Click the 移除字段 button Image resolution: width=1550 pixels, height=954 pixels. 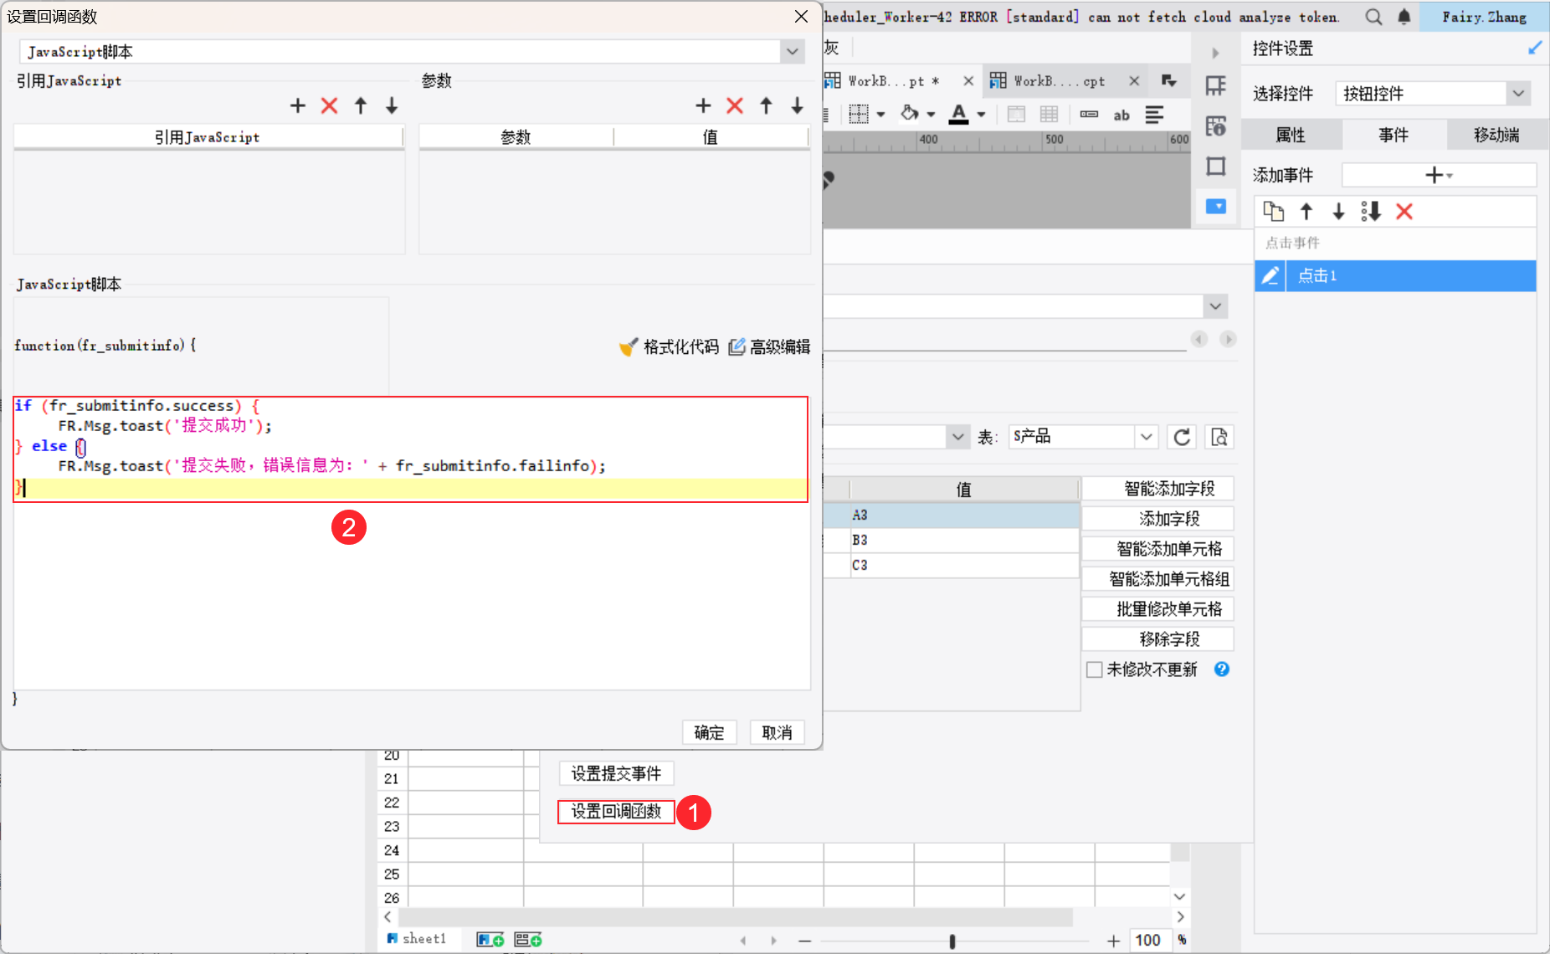click(1157, 639)
